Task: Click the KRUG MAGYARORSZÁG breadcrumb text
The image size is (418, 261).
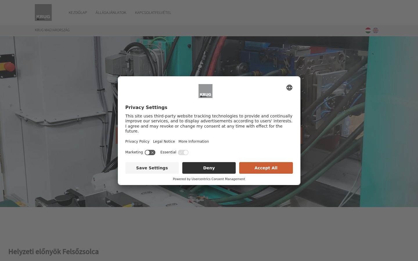Action: point(52,30)
